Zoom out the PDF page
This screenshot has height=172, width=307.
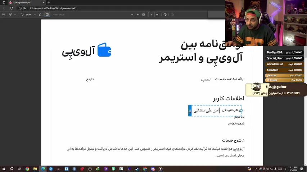(x=132, y=15)
